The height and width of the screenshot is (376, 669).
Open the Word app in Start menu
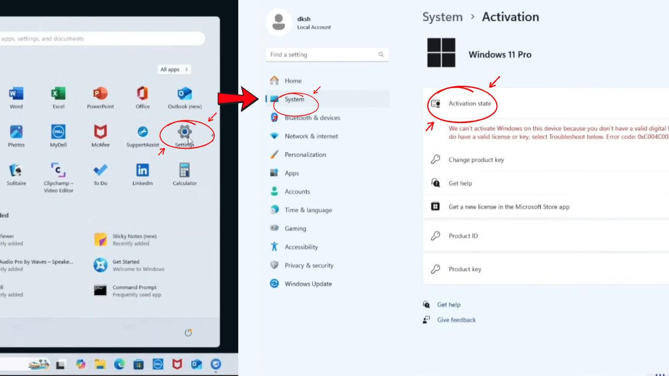[16, 97]
